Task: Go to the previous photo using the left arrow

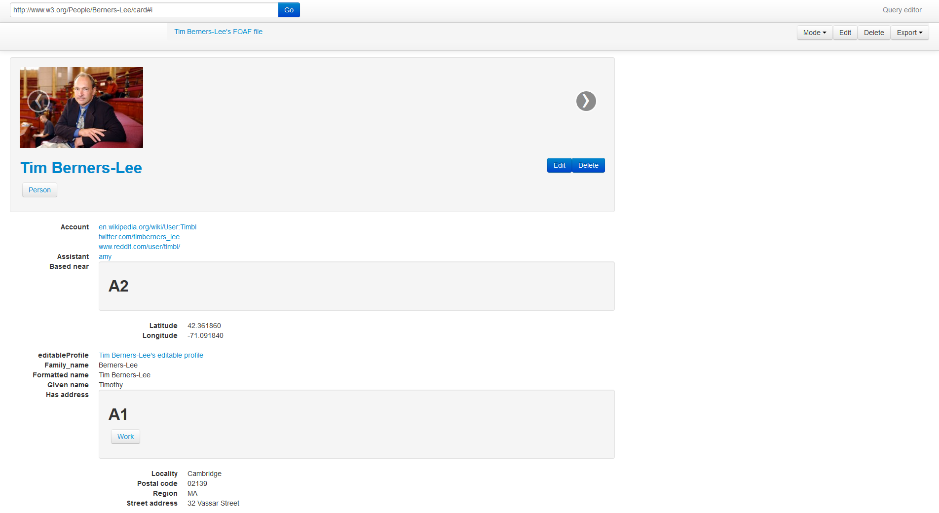Action: [x=38, y=101]
